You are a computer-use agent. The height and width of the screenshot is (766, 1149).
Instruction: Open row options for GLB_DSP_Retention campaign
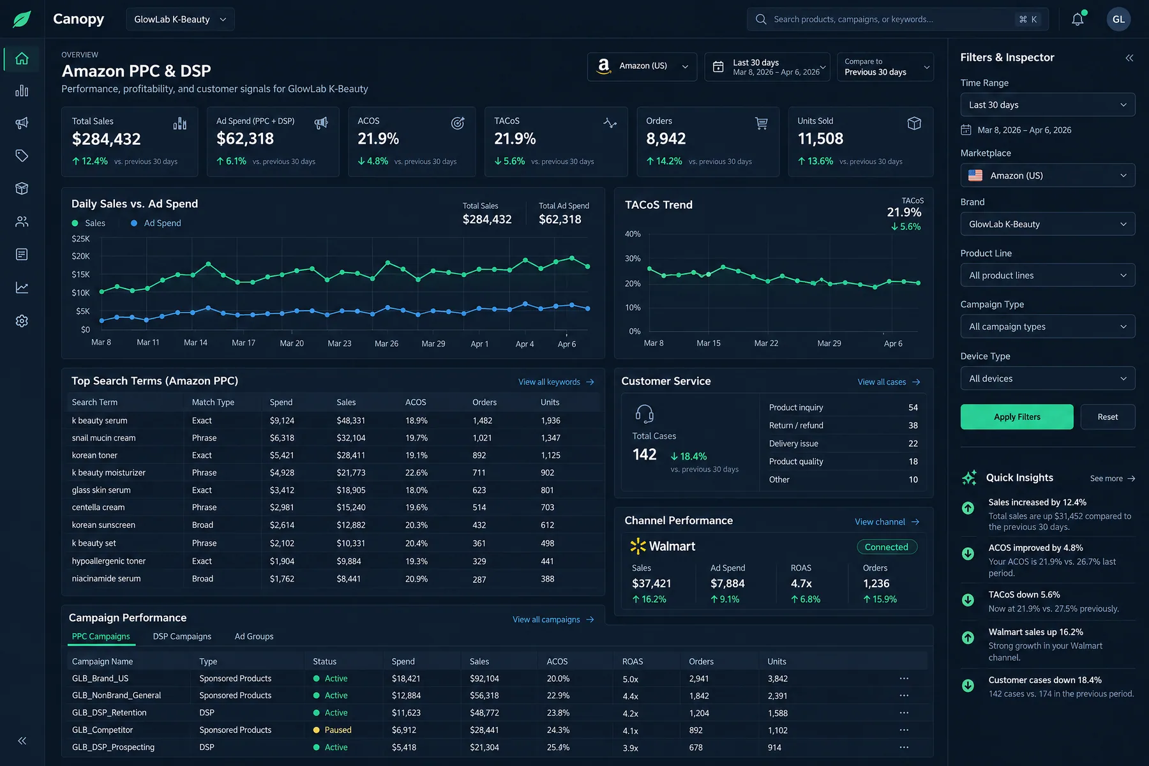pyautogui.click(x=904, y=712)
